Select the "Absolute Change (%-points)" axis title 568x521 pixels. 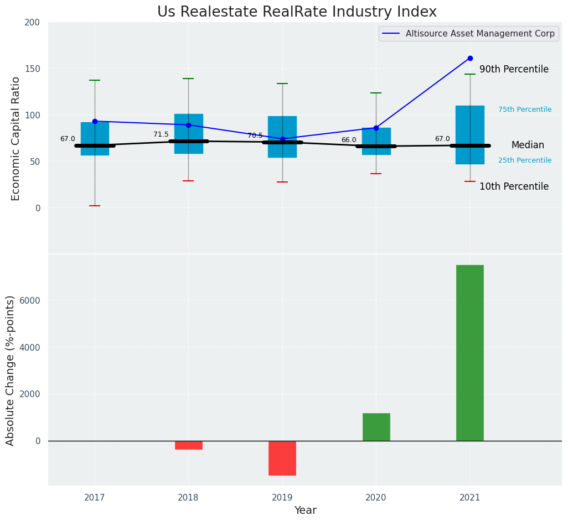click(11, 370)
